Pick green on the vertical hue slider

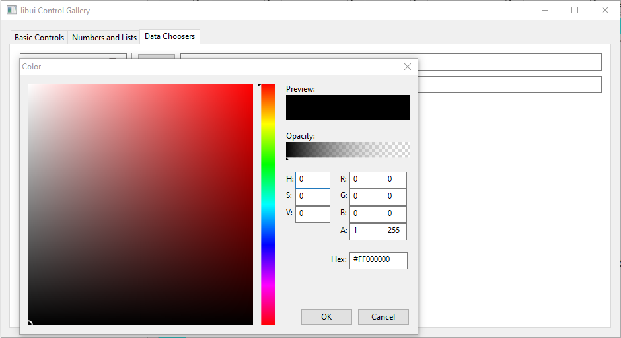click(268, 165)
